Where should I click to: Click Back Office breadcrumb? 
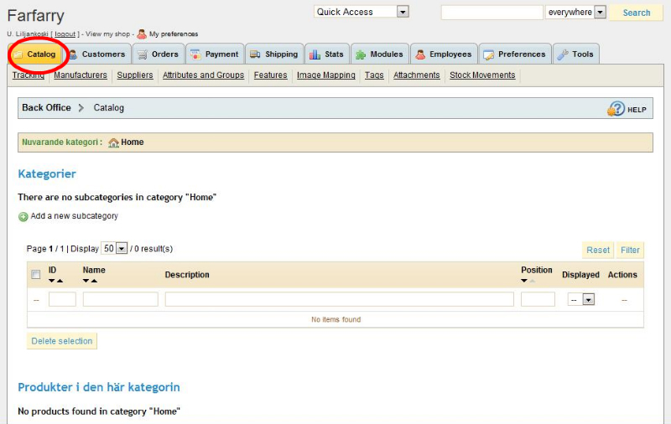coord(46,108)
